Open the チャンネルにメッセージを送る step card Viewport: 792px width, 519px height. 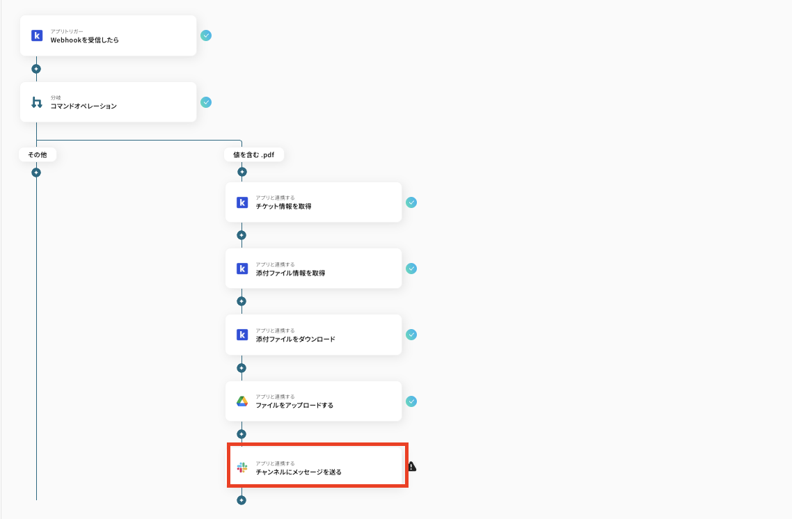[x=317, y=466]
